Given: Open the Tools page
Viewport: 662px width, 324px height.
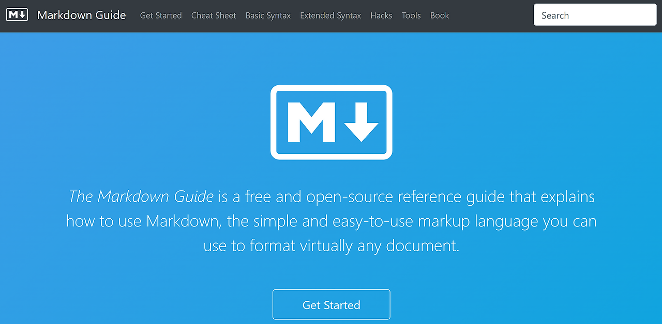Looking at the screenshot, I should [411, 15].
